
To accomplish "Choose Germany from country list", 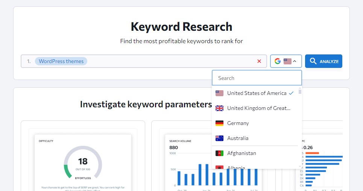I will (255, 123).
